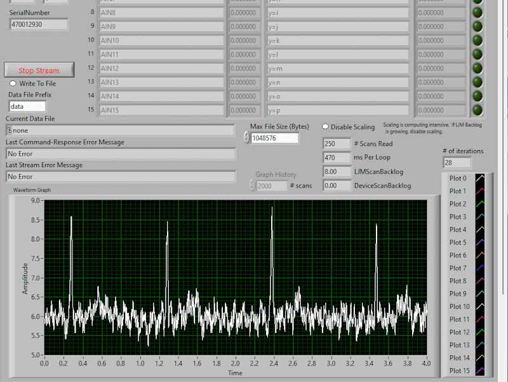508x382 pixels.
Task: Click the green Plot 2 legend icon
Action: [480, 204]
